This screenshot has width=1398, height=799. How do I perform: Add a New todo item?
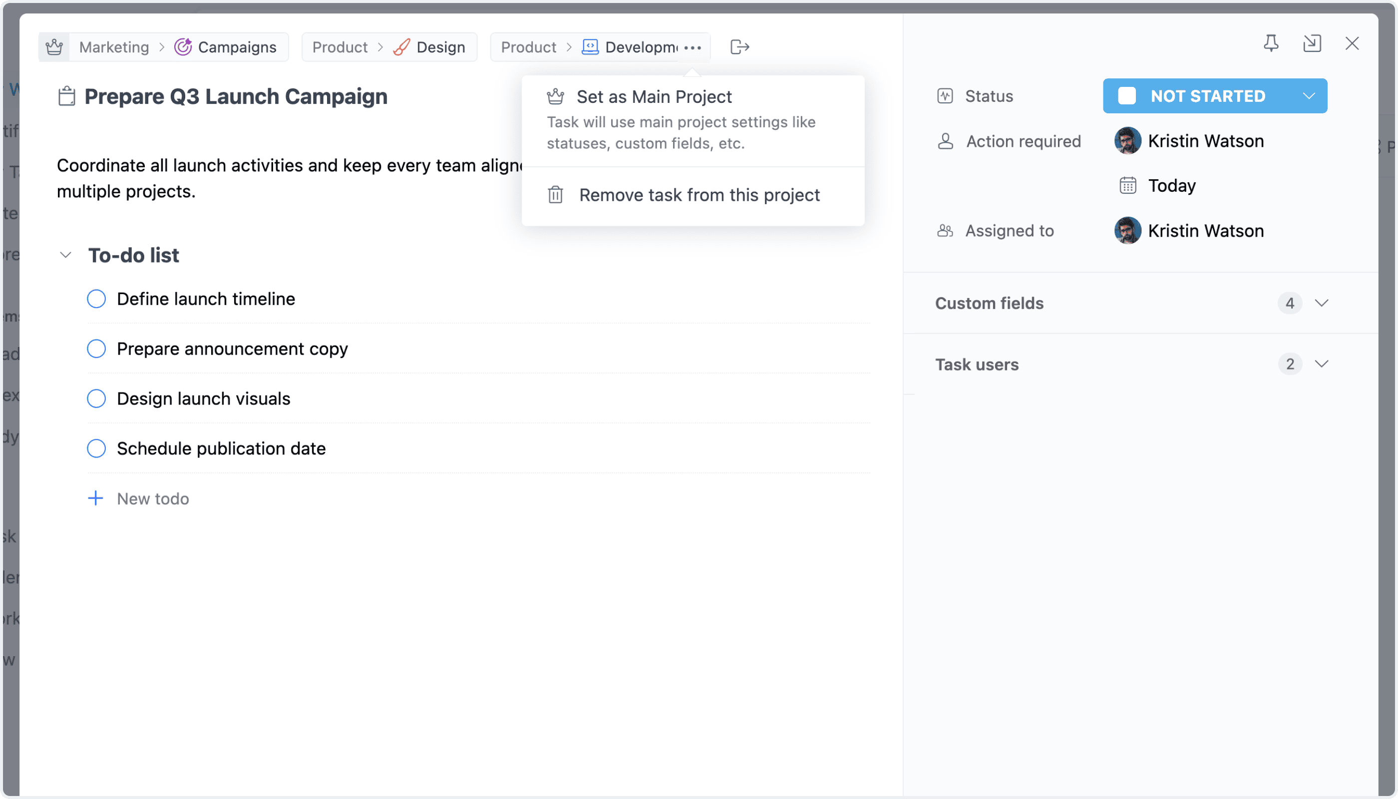[x=152, y=499]
